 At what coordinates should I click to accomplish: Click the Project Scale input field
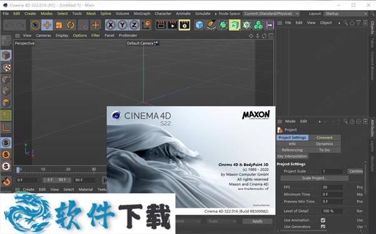(332, 171)
